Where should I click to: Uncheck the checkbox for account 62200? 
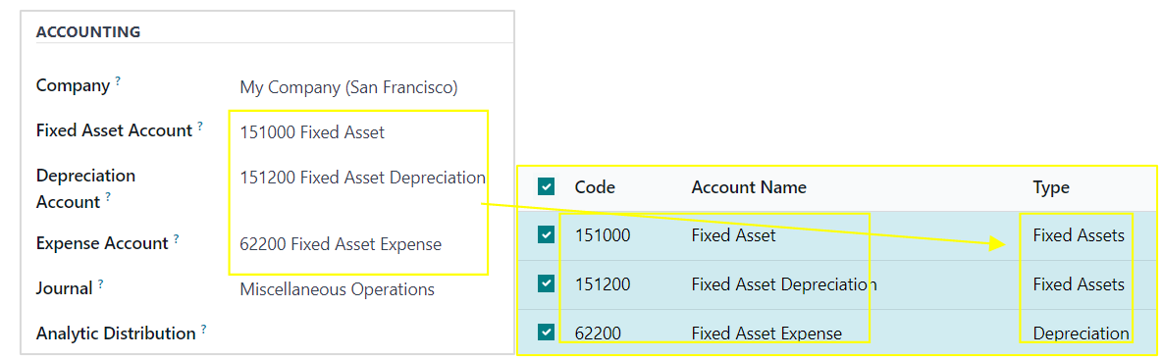pyautogui.click(x=547, y=333)
